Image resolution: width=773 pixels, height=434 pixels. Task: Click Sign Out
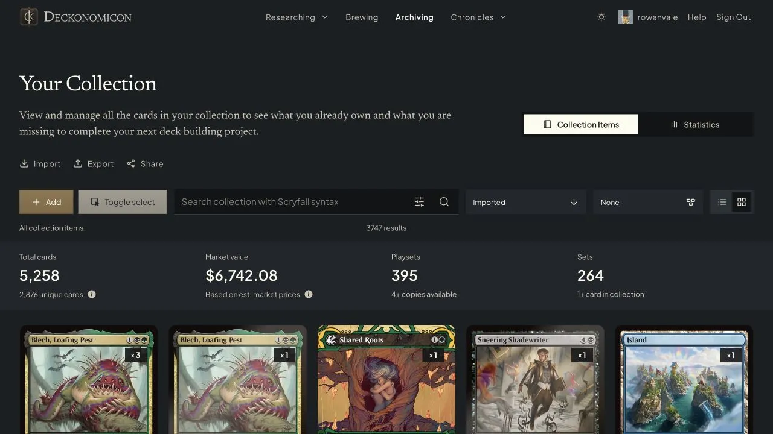pos(734,17)
